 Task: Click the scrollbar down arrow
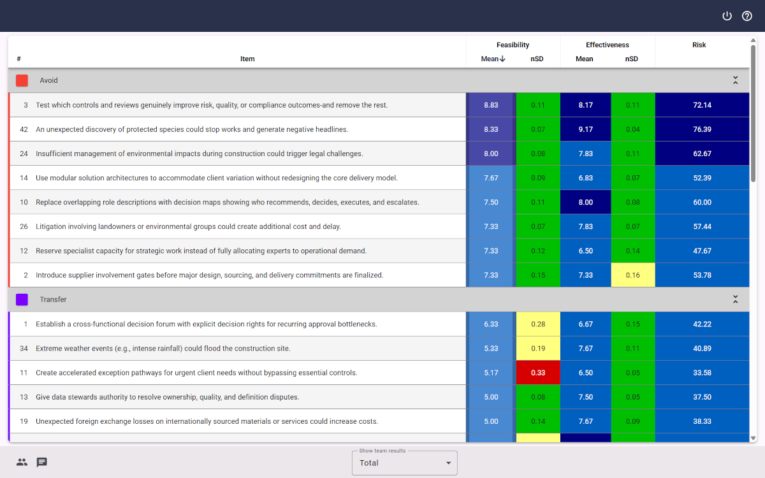753,438
